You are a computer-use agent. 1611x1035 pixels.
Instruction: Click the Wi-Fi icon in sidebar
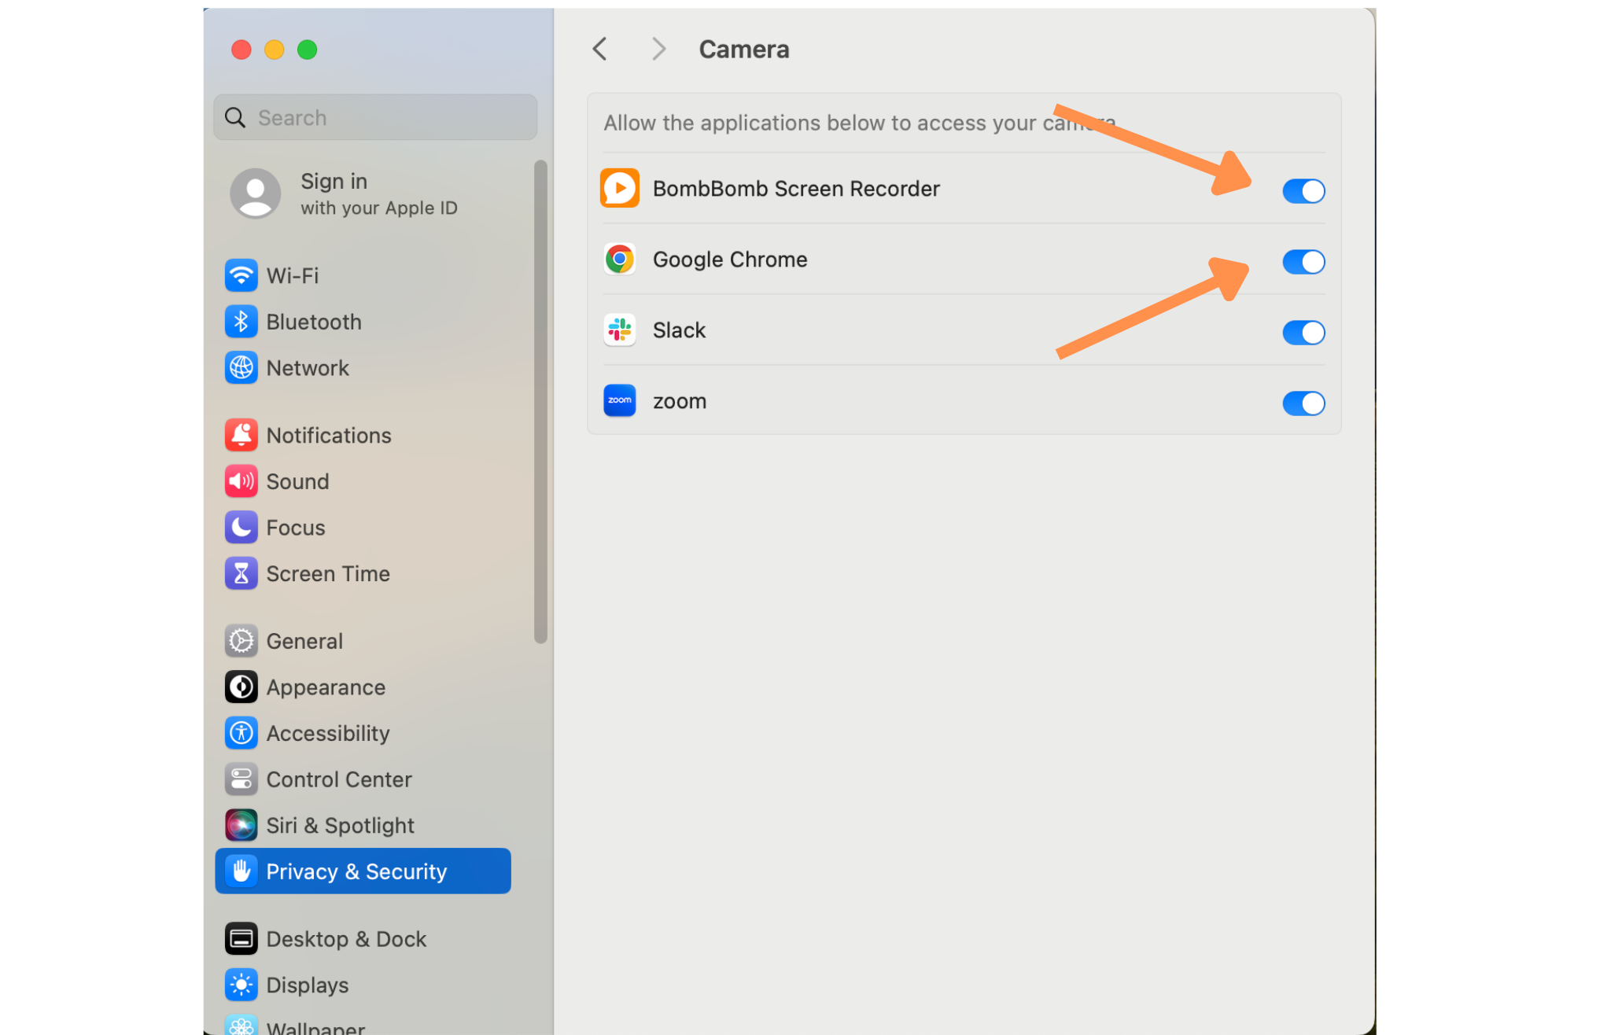click(241, 276)
